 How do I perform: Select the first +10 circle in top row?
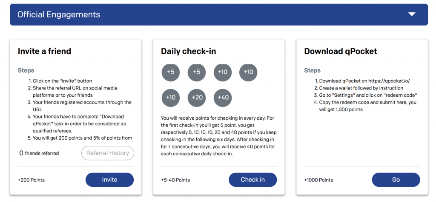[x=223, y=72]
